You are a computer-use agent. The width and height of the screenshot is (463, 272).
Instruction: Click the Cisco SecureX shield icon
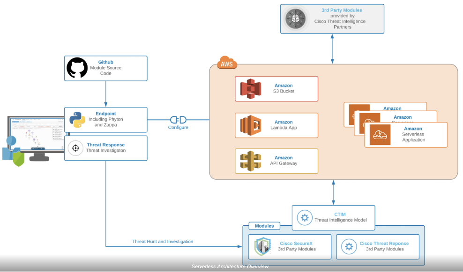pos(262,246)
